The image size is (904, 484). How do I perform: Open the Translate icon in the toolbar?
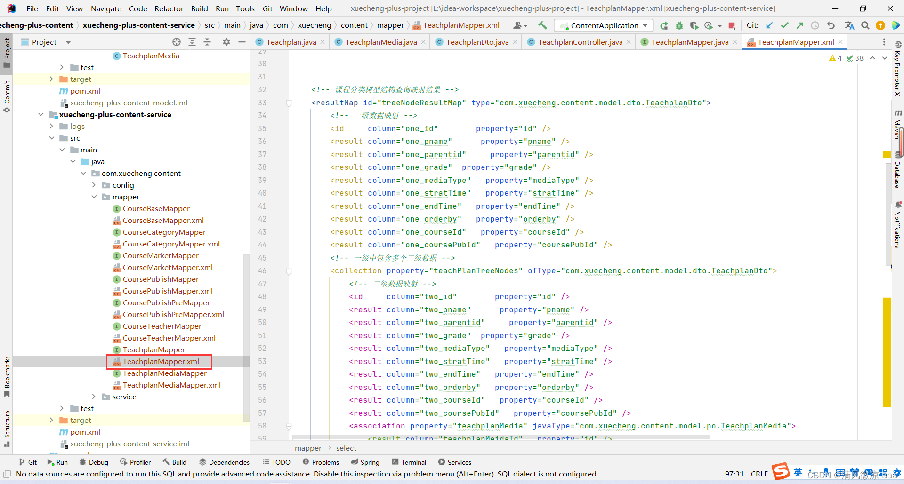point(849,25)
